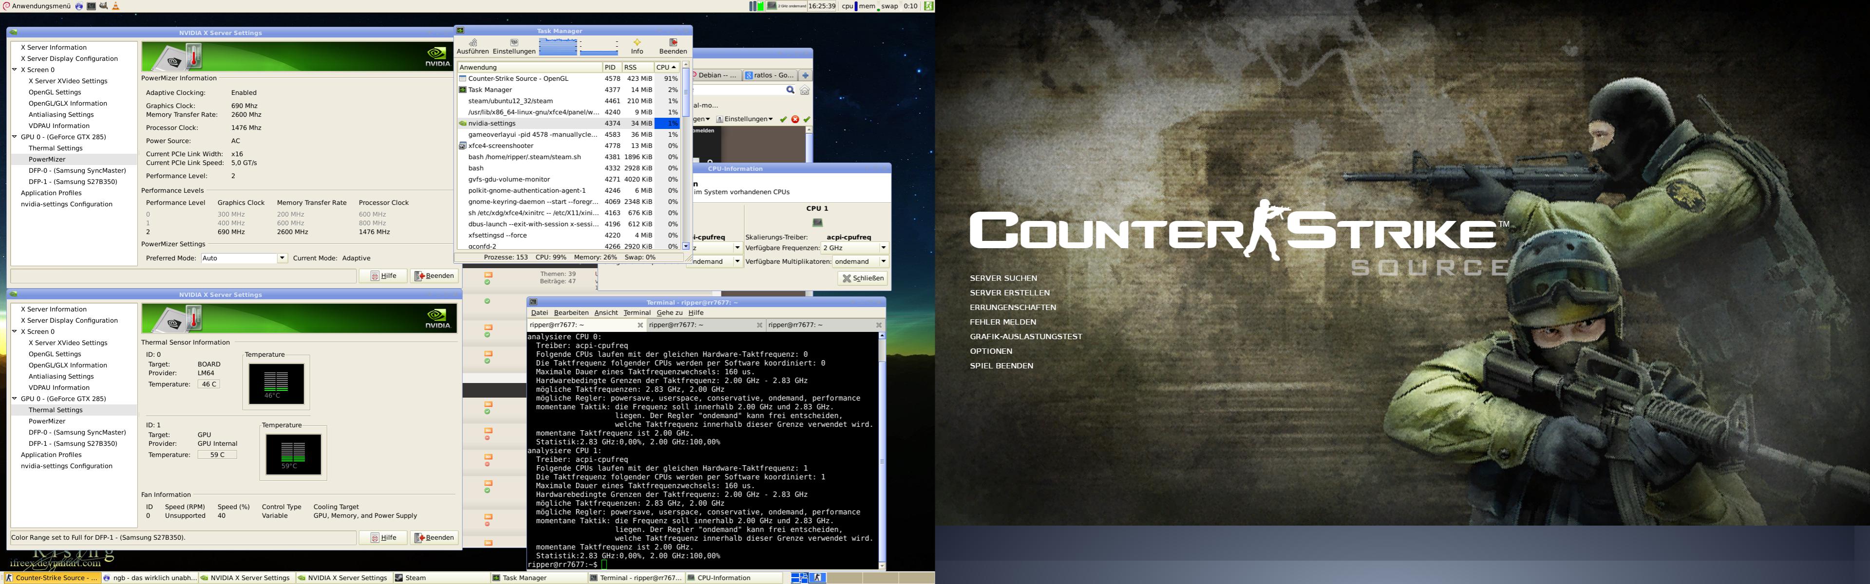The image size is (1870, 584).
Task: Select OpenGL Settings in upper NVIDIA tree
Action: click(55, 92)
